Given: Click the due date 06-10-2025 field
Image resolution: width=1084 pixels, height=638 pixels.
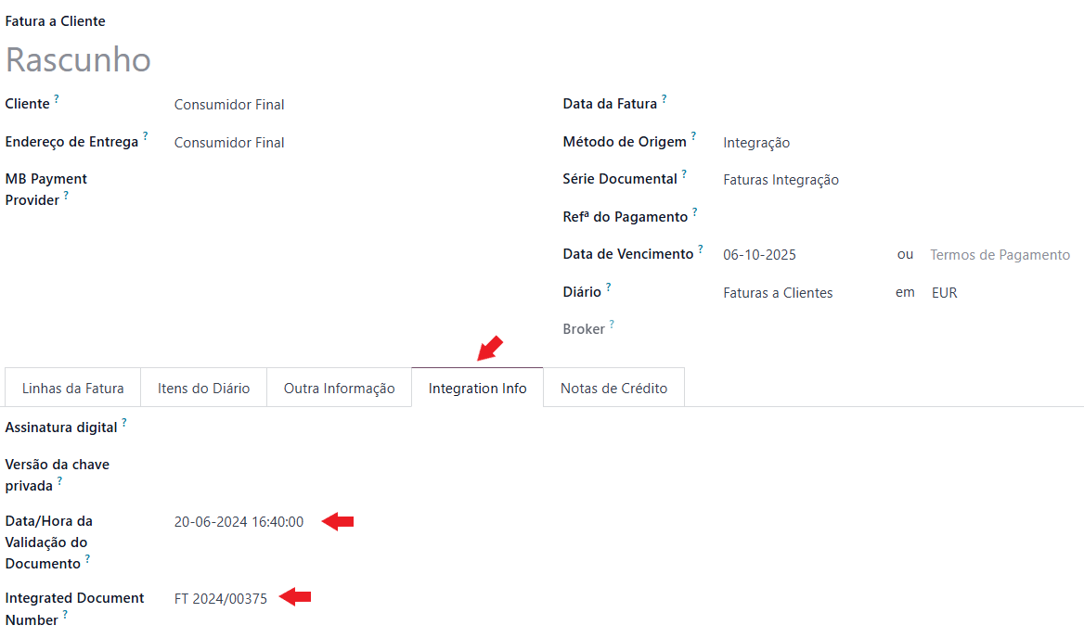Looking at the screenshot, I should 759,255.
